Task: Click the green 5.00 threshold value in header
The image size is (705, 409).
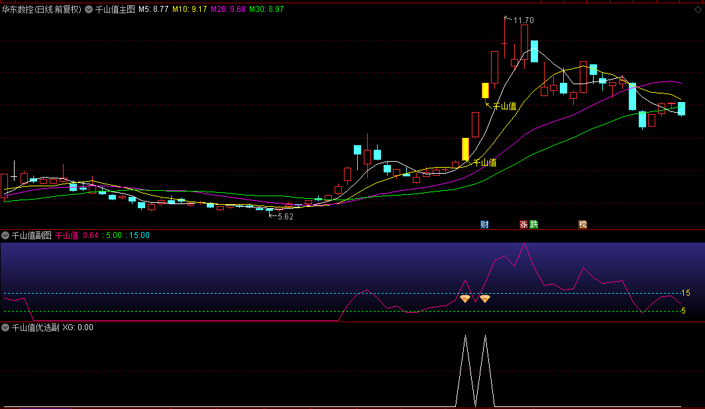Action: click(114, 235)
